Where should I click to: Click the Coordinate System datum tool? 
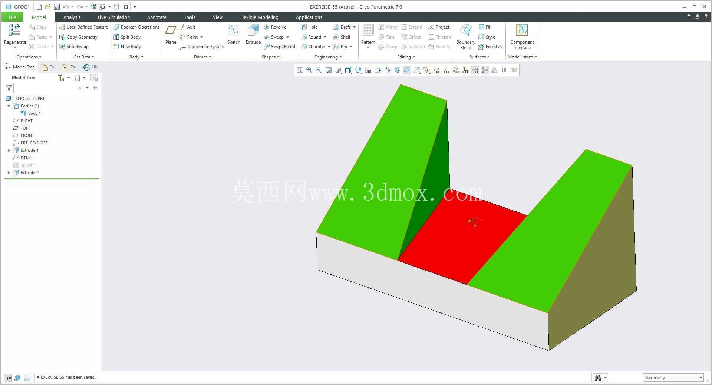click(202, 47)
